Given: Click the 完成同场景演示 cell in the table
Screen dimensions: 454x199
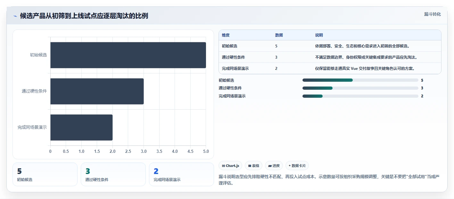Looking at the screenshot, I should (x=235, y=69).
